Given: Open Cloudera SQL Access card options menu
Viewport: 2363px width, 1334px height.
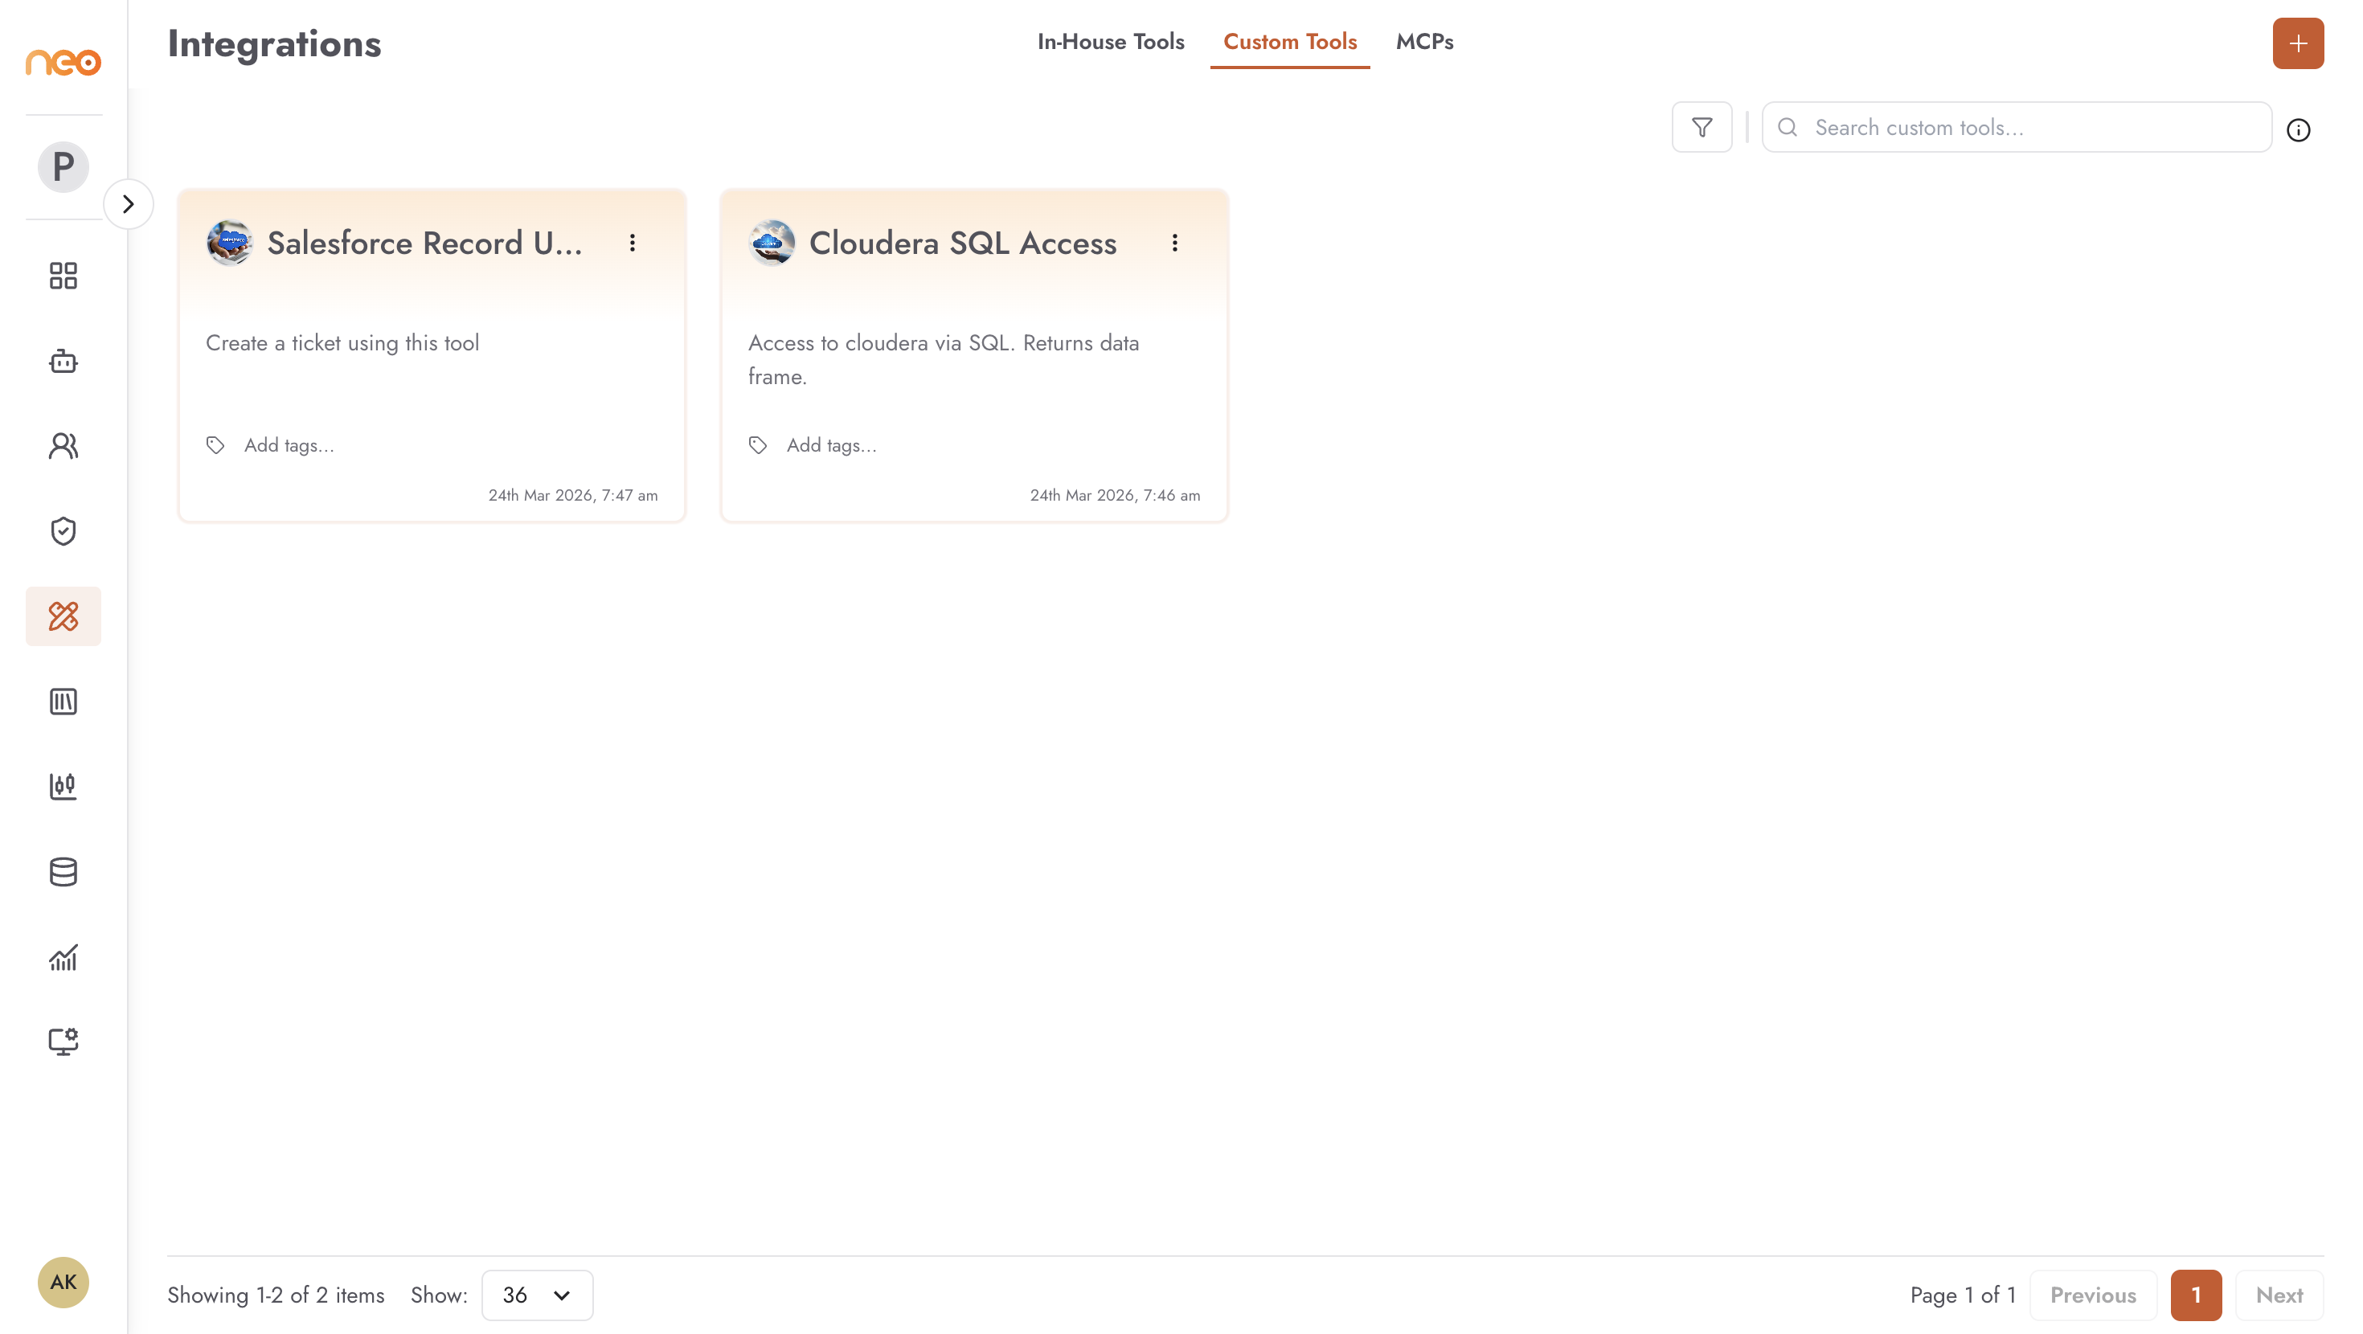Looking at the screenshot, I should coord(1174,242).
